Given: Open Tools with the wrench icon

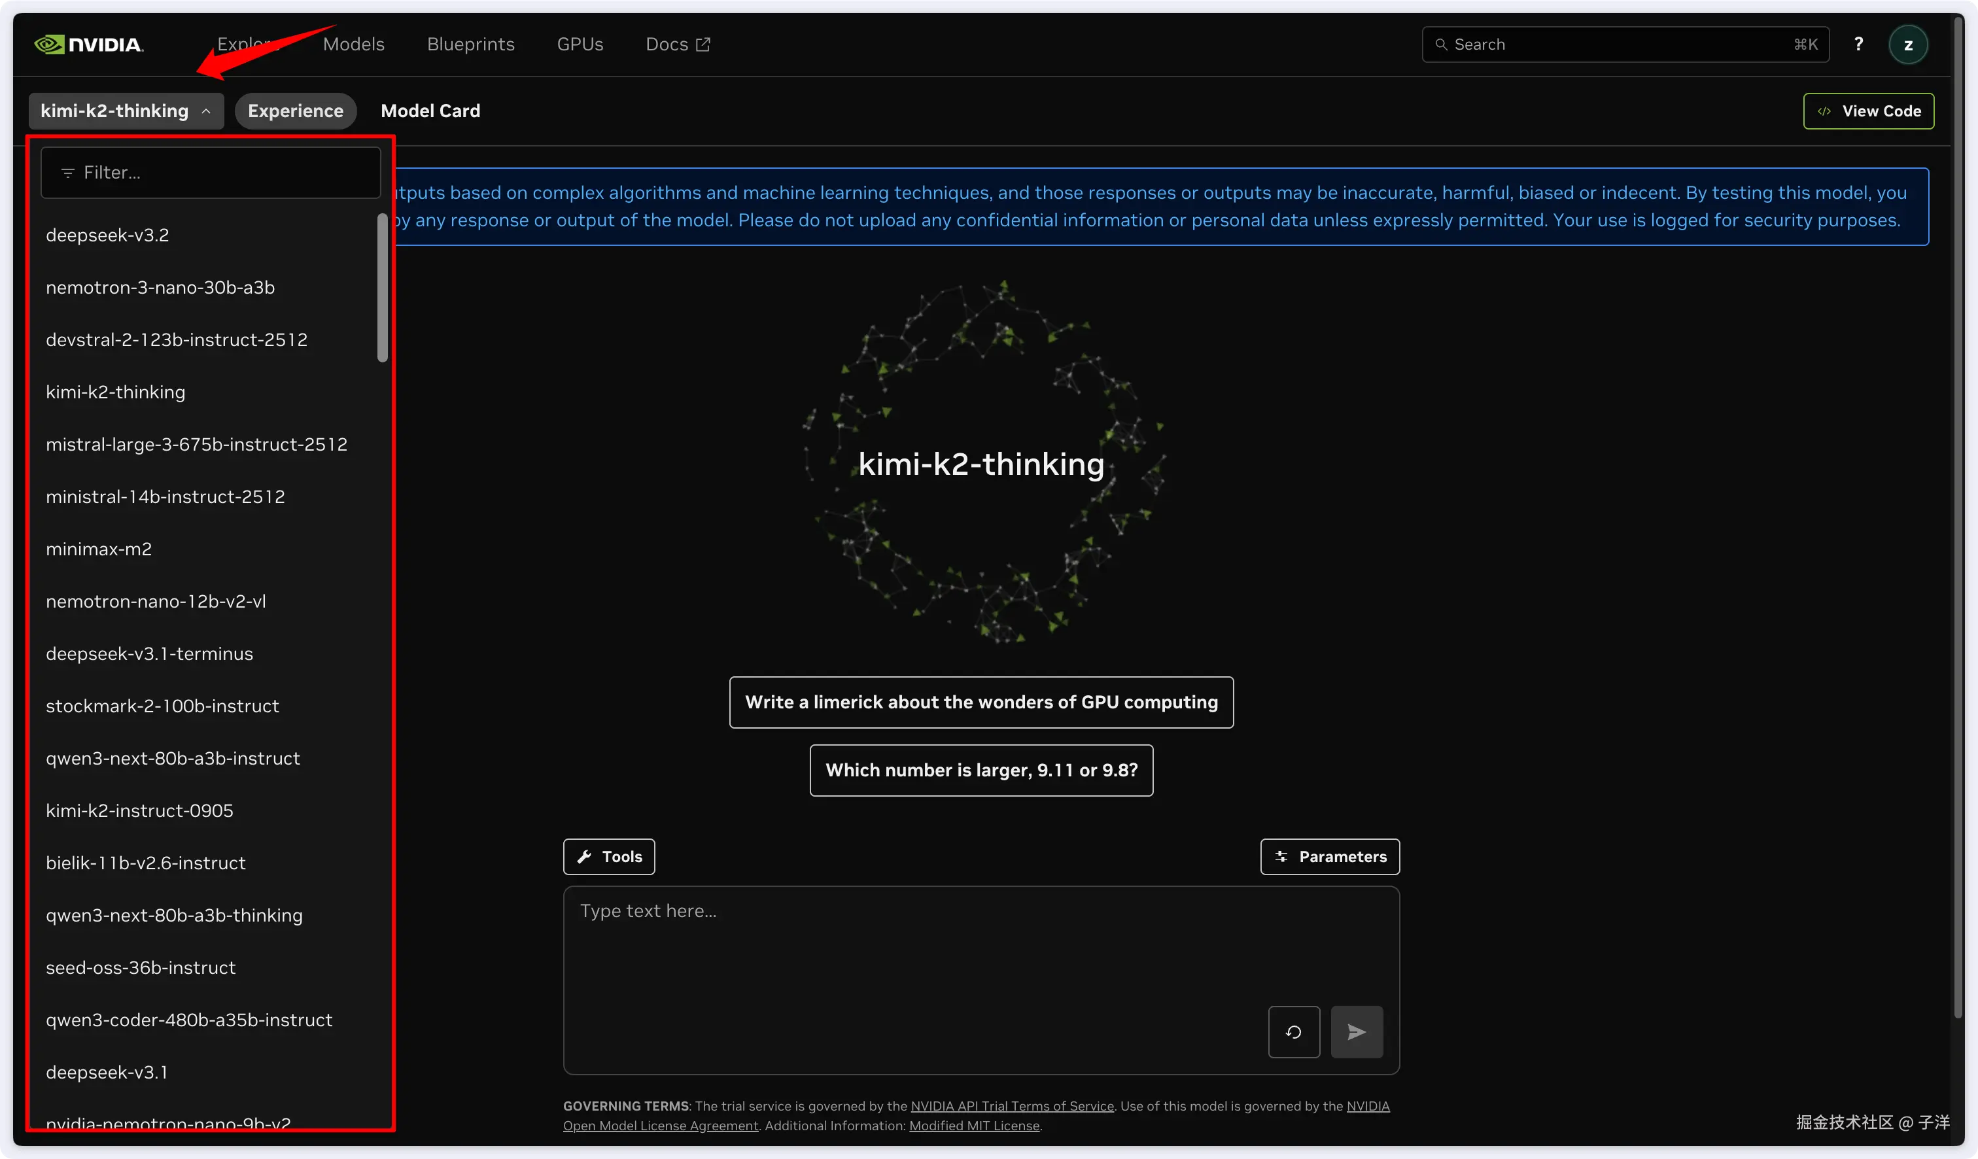Looking at the screenshot, I should click(609, 857).
